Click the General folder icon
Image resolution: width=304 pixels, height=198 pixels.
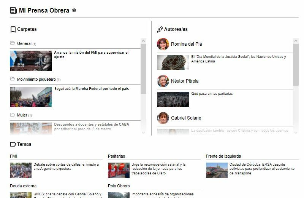click(x=13, y=43)
